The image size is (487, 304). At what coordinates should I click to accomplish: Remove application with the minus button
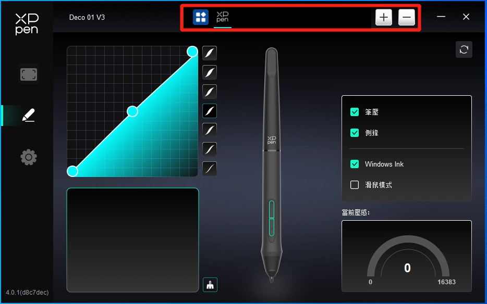tap(407, 17)
